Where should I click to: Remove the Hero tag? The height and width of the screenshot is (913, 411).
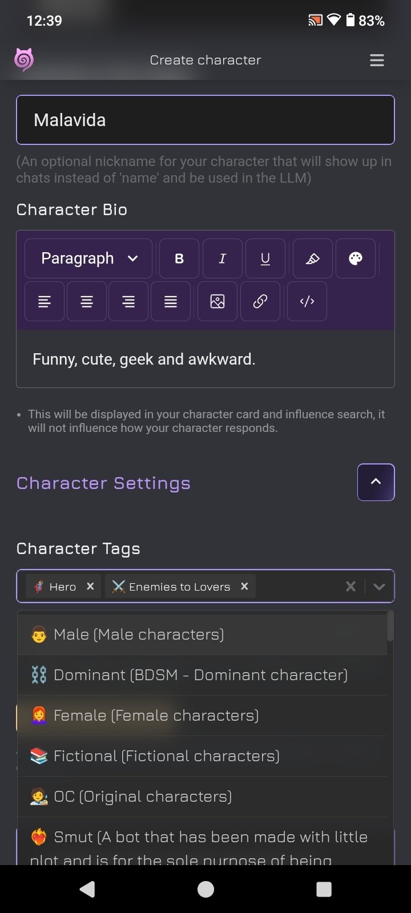[x=90, y=587]
